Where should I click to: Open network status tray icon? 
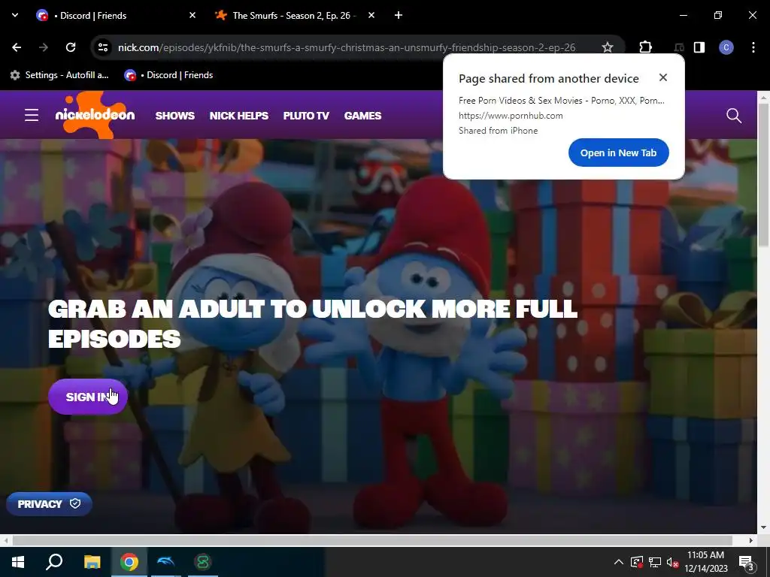[655, 562]
